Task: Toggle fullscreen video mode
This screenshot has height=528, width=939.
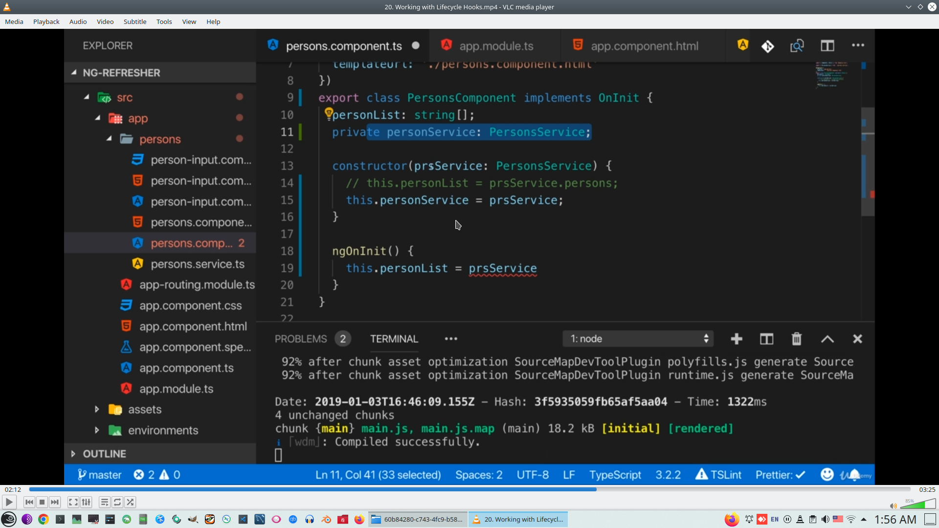Action: pyautogui.click(x=73, y=502)
